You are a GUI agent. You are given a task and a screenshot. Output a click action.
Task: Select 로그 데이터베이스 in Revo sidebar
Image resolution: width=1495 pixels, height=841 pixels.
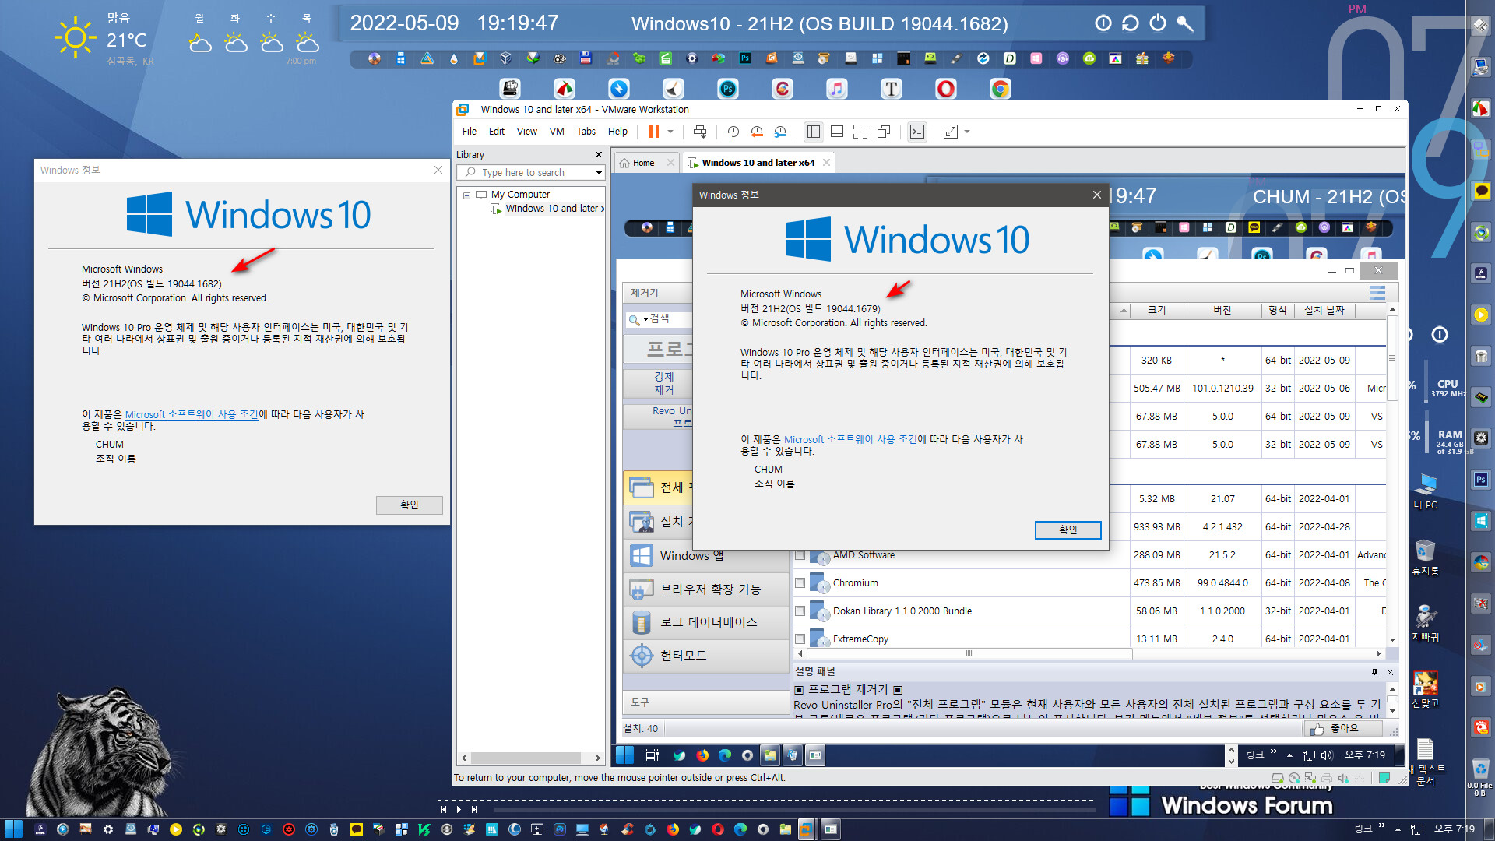(x=705, y=622)
